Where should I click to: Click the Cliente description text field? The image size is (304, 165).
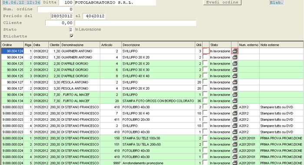coord(135,23)
